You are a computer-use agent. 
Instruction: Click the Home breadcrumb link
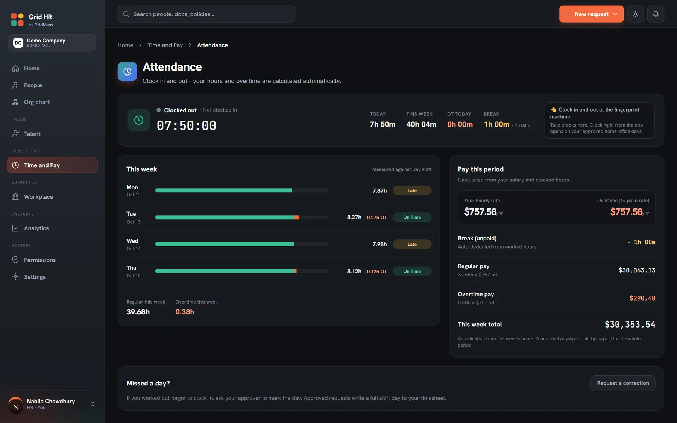point(125,45)
